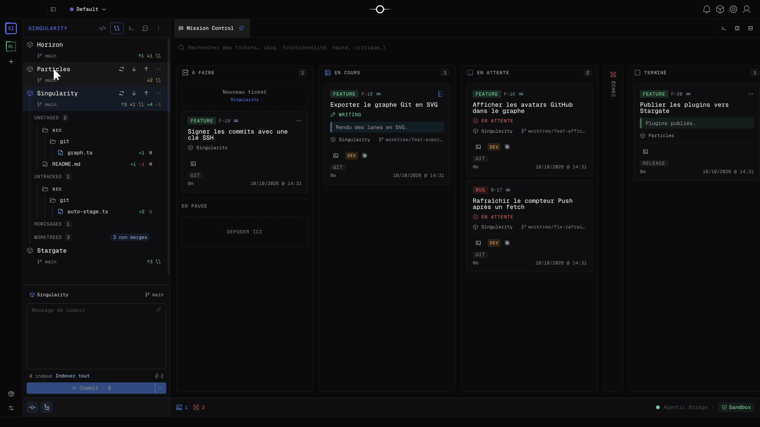Click the ticket search field
The image size is (760, 427).
click(465, 47)
